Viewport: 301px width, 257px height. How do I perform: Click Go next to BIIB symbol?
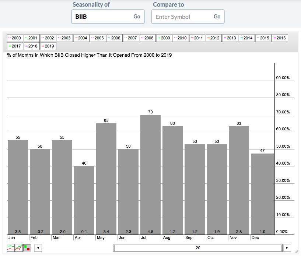137,17
